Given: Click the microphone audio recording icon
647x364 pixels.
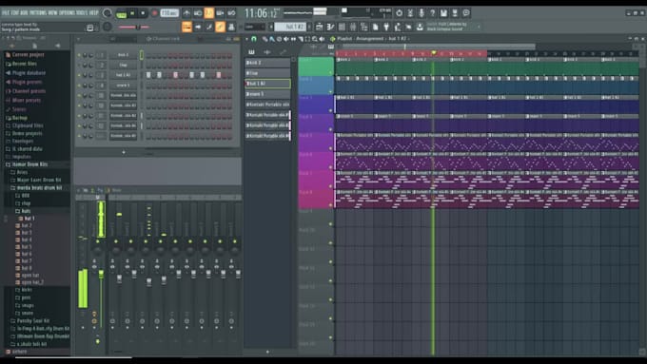Looking at the screenshot, I should pos(422,13).
